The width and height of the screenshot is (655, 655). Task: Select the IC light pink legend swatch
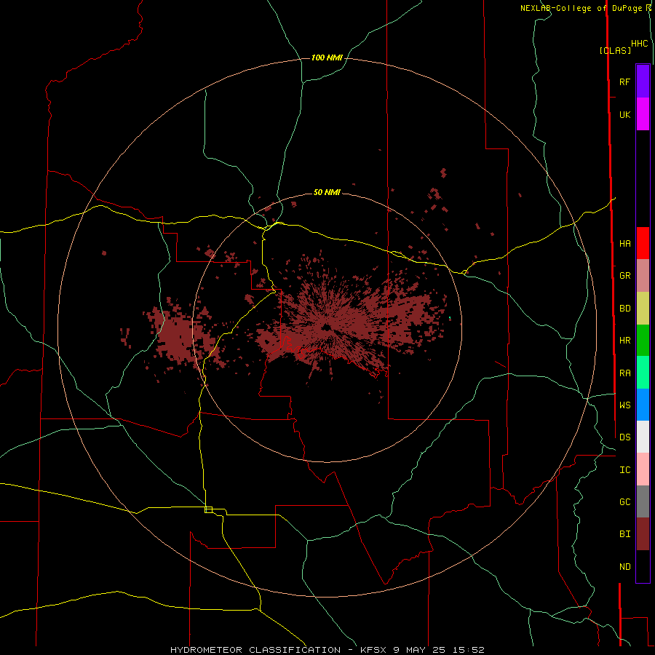643,469
